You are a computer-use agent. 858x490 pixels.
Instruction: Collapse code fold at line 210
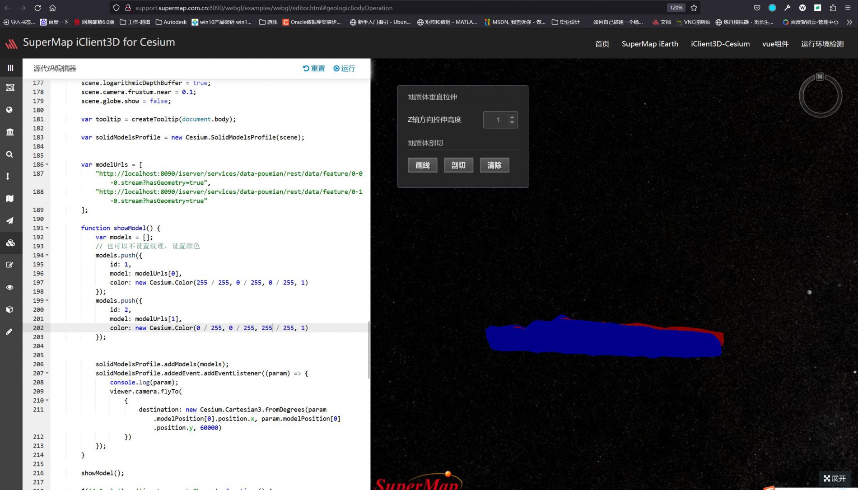(47, 401)
